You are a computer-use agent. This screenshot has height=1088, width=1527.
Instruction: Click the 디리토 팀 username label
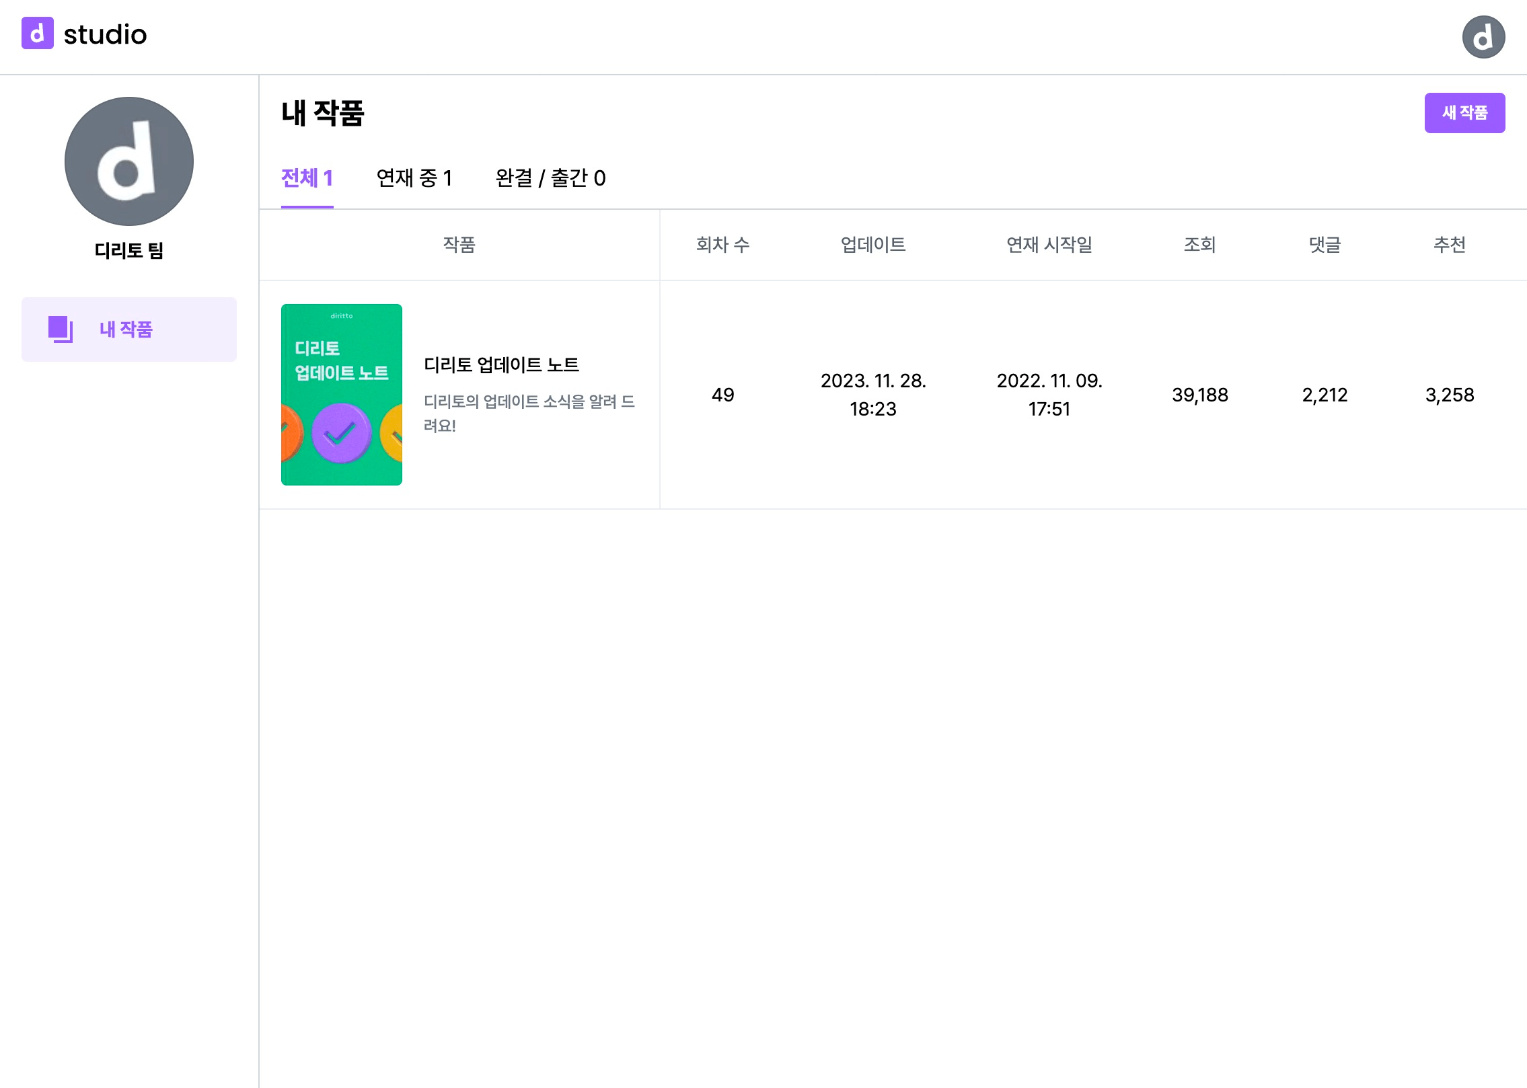click(128, 251)
